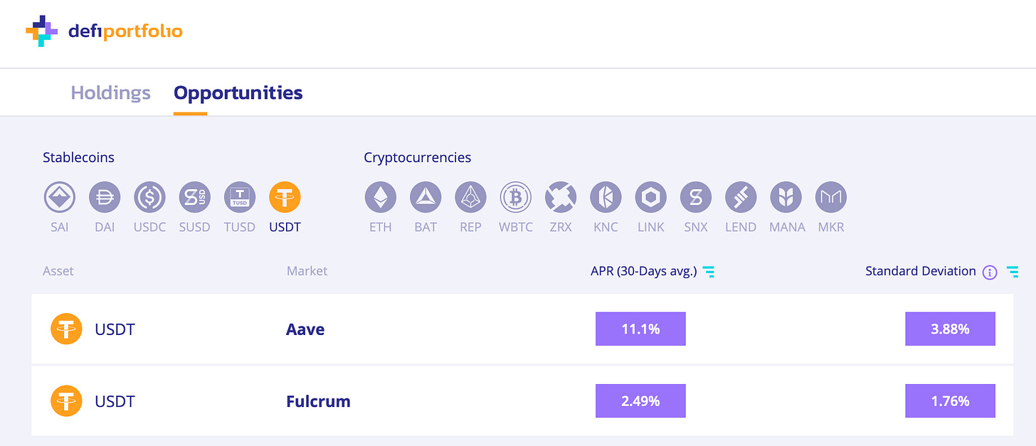Select the MKR cryptocurrency icon
The image size is (1036, 446).
point(830,197)
